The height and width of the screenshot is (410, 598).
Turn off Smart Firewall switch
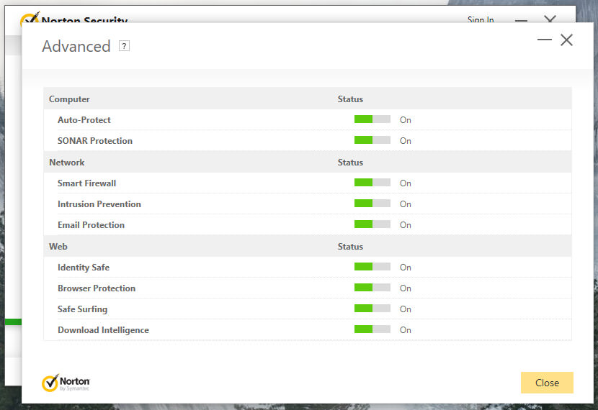pyautogui.click(x=372, y=183)
